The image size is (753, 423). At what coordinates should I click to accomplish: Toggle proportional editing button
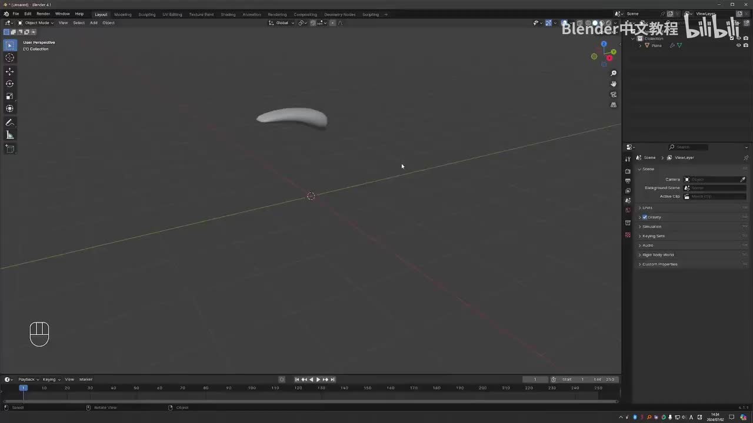pyautogui.click(x=332, y=23)
